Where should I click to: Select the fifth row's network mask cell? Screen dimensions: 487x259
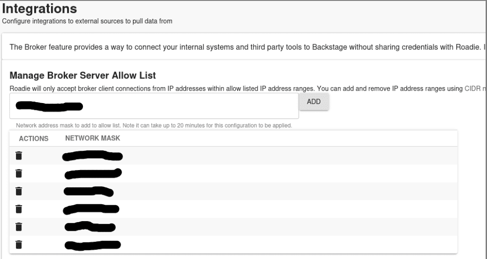90,227
